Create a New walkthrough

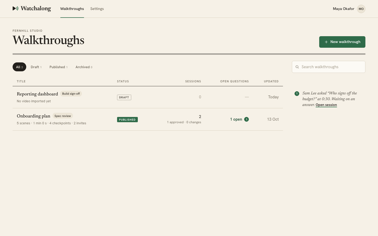pyautogui.click(x=342, y=42)
